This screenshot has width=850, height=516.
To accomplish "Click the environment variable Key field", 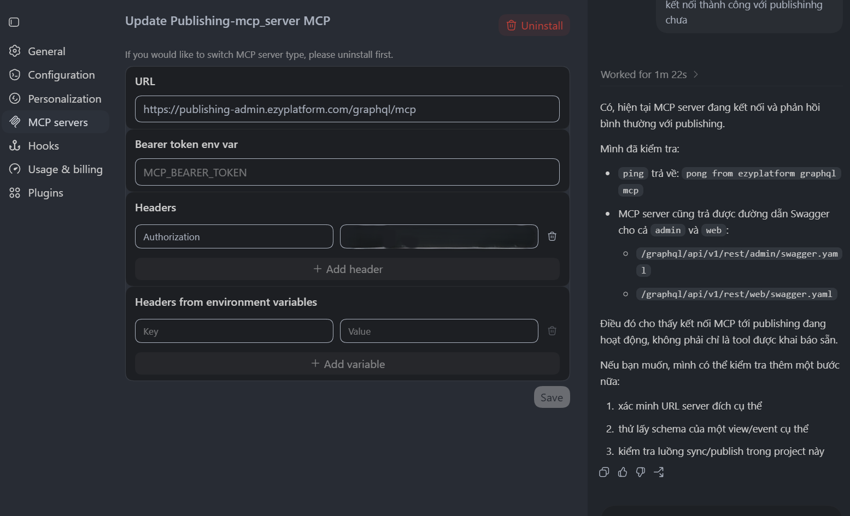I will click(234, 331).
